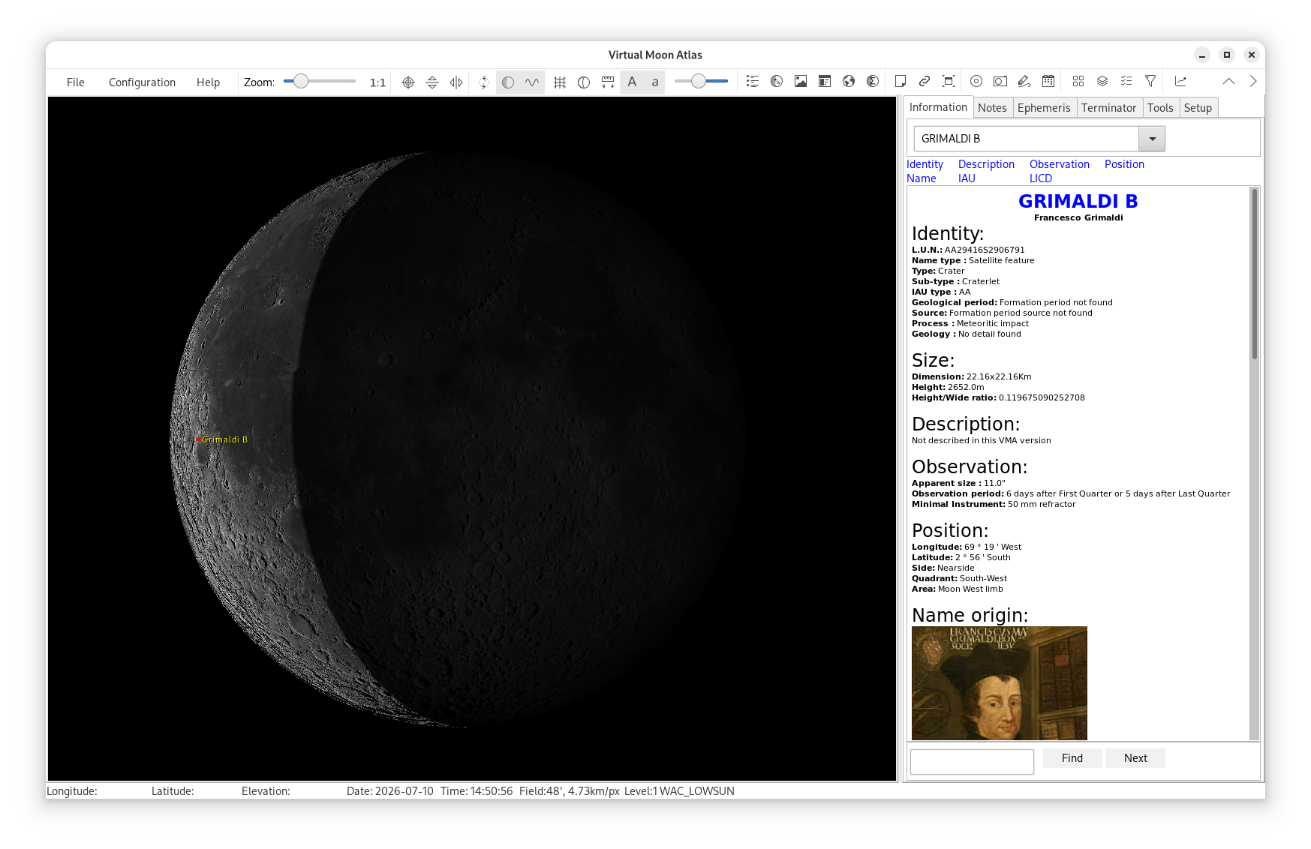Toggle large 'A' labels button
The height and width of the screenshot is (849, 1311).
click(632, 82)
